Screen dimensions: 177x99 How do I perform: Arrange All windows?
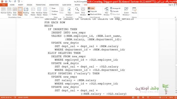pyautogui.click(x=115, y=8)
